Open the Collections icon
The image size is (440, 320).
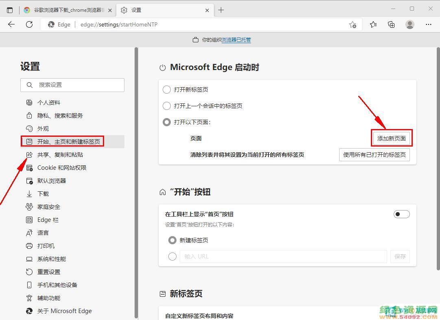coord(391,25)
